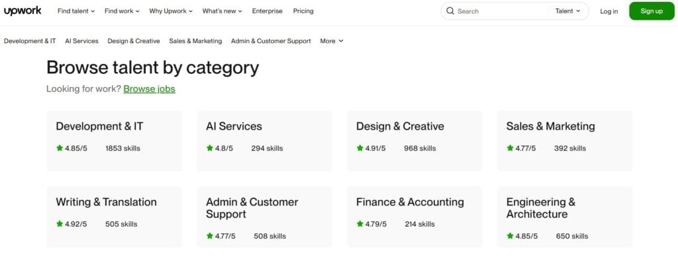This screenshot has width=678, height=273.
Task: Open the Design & Creative card title
Action: 400,126
